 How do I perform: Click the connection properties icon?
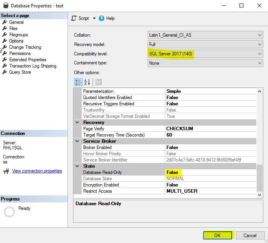click(x=6, y=171)
